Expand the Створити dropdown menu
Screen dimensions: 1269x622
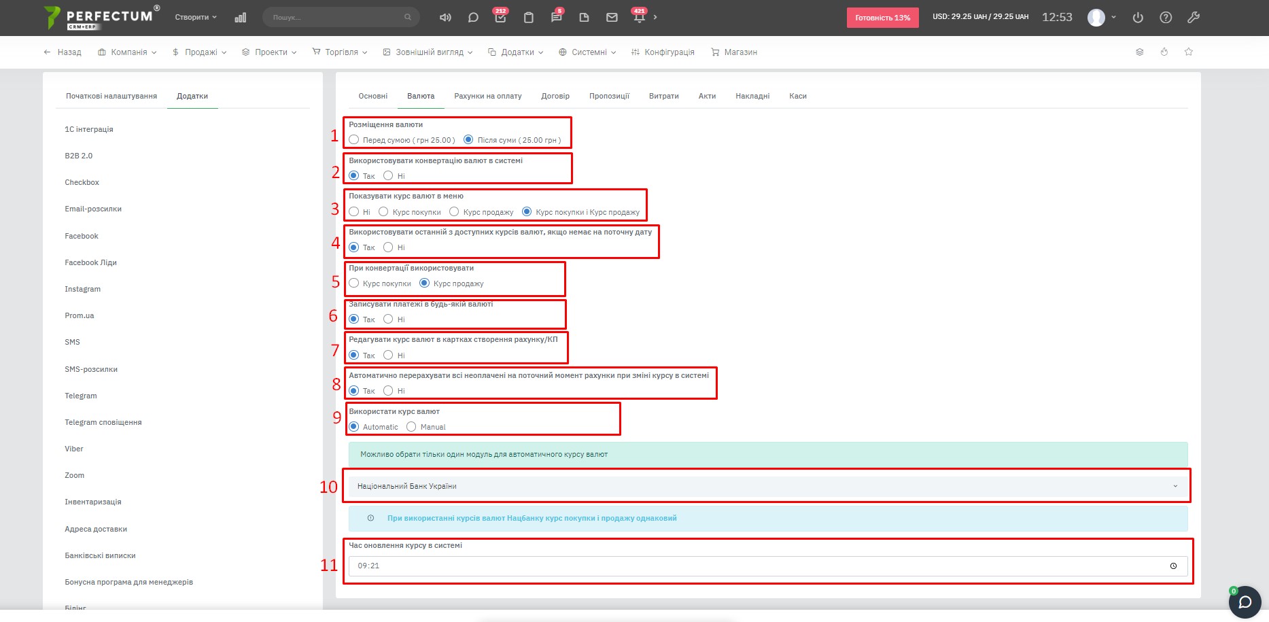pos(196,18)
